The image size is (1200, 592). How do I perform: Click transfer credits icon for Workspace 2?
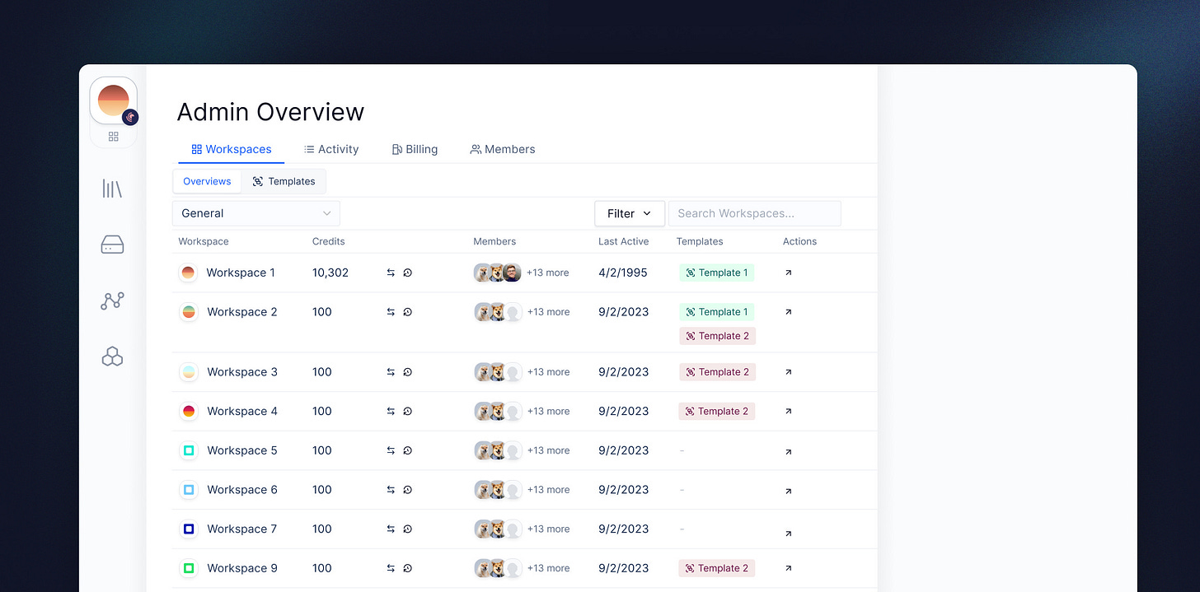coord(391,312)
